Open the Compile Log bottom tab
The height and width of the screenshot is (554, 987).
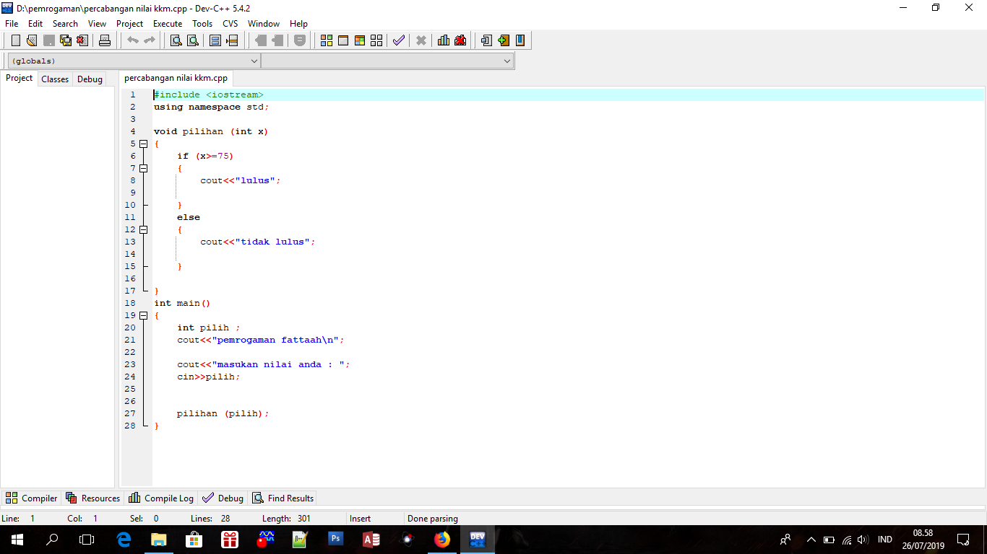click(x=161, y=498)
